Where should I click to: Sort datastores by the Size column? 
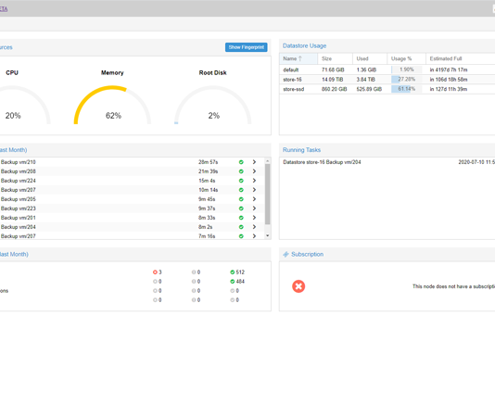click(x=335, y=58)
